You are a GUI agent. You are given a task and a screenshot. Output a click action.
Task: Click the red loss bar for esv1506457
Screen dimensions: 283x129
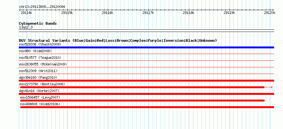pyautogui.click(x=142, y=101)
